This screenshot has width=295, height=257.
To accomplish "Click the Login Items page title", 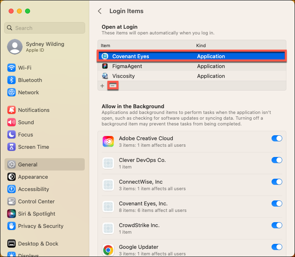I will tap(126, 11).
